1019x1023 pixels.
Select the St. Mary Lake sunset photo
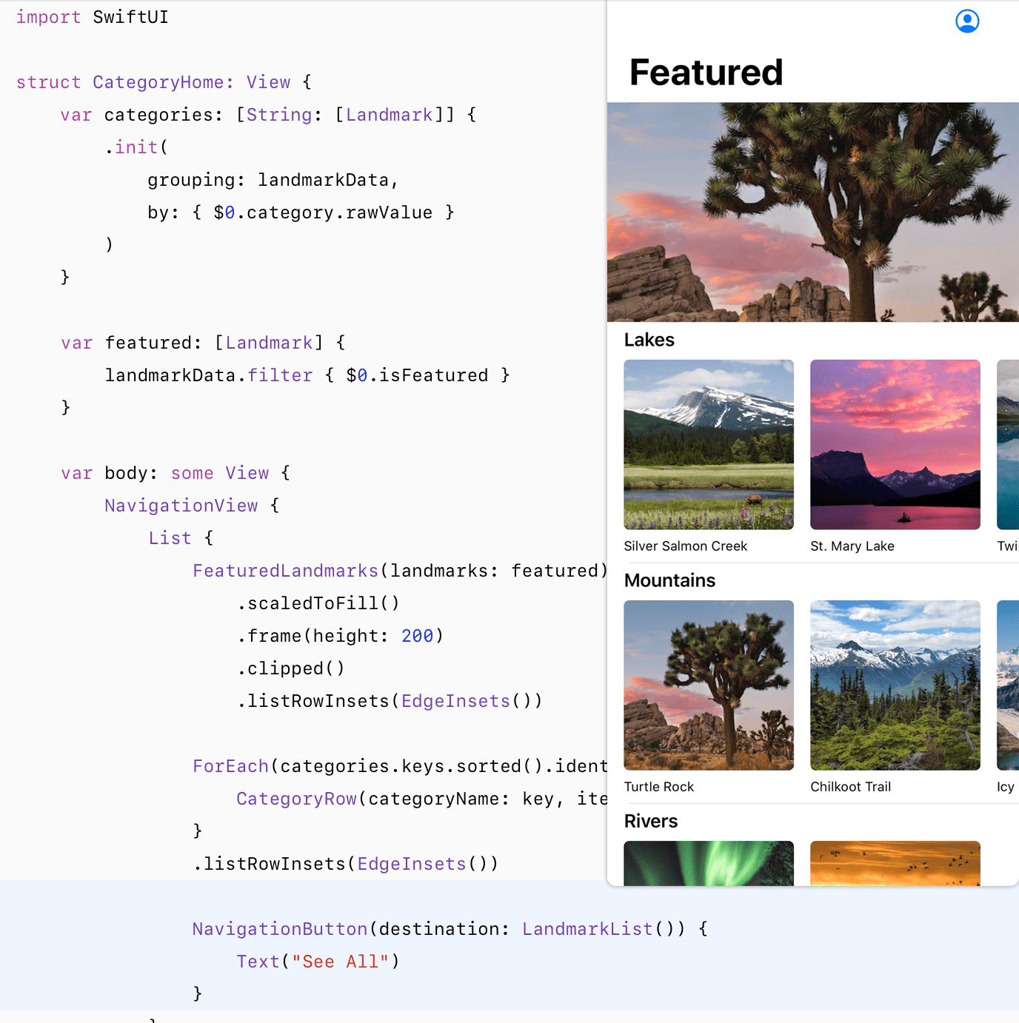pyautogui.click(x=895, y=445)
